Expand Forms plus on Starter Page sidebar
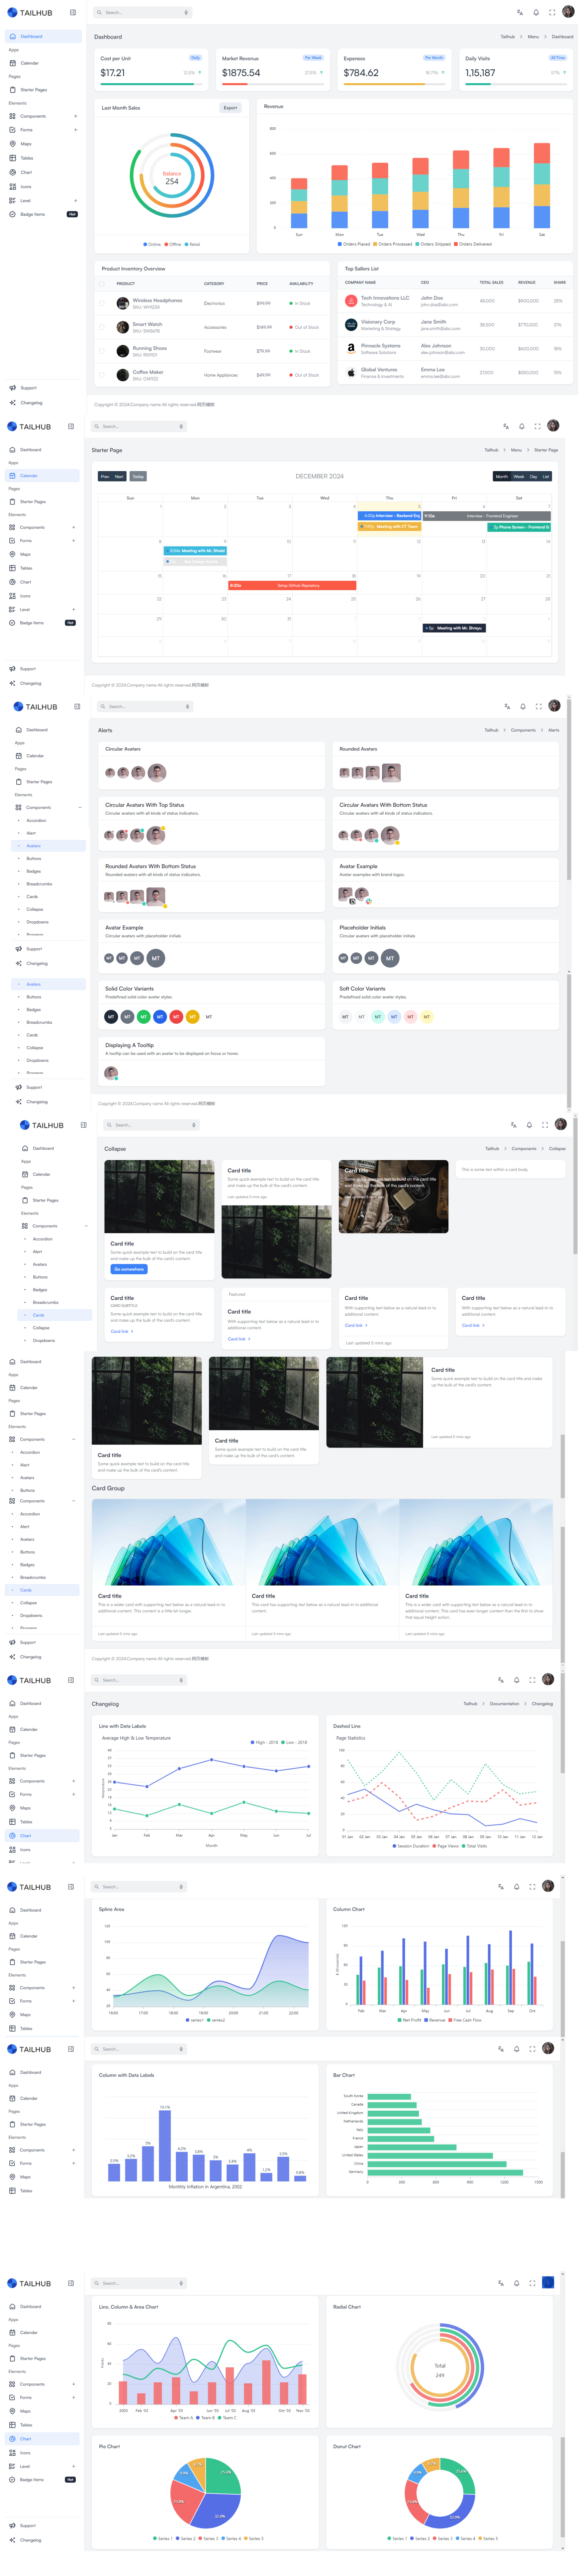The height and width of the screenshot is (2576, 578). coord(74,541)
